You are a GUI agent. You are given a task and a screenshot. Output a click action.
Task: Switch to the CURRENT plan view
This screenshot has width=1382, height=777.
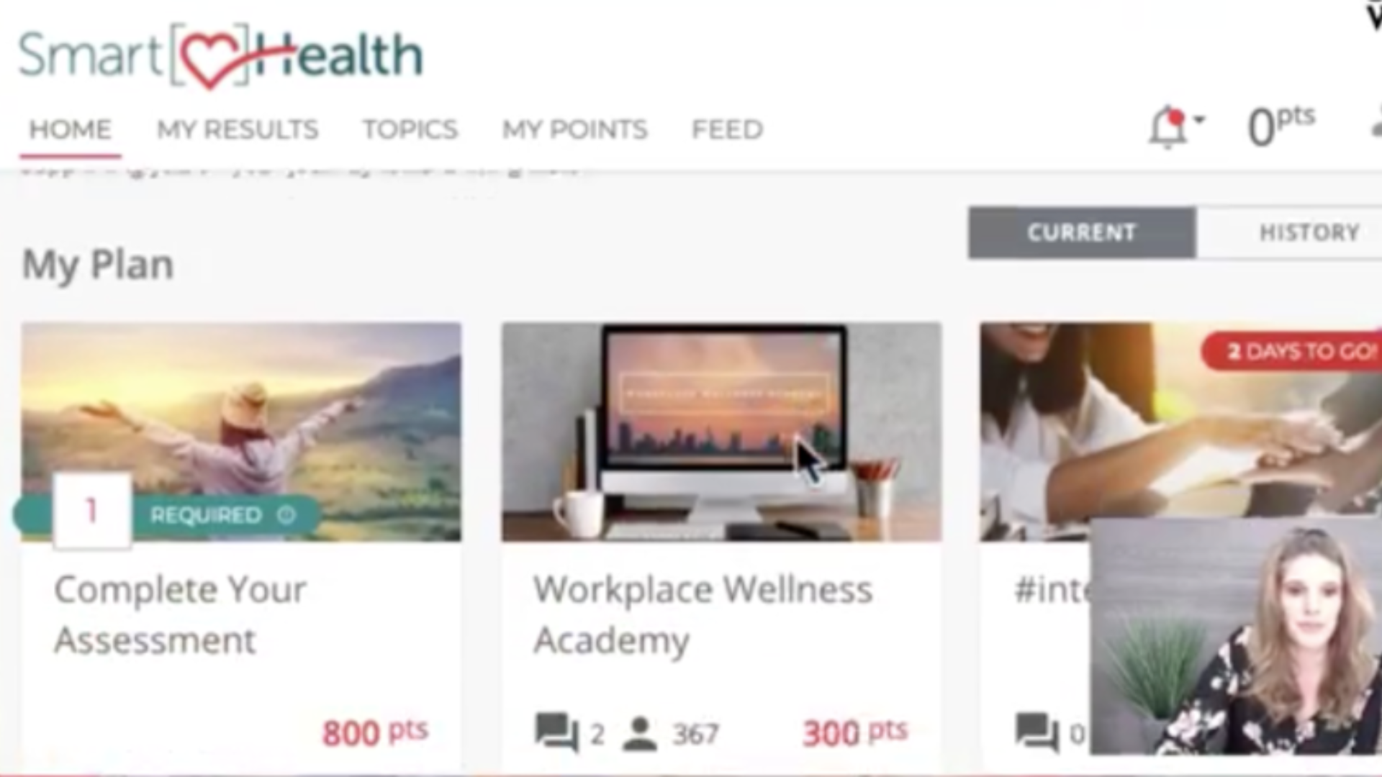(x=1082, y=232)
